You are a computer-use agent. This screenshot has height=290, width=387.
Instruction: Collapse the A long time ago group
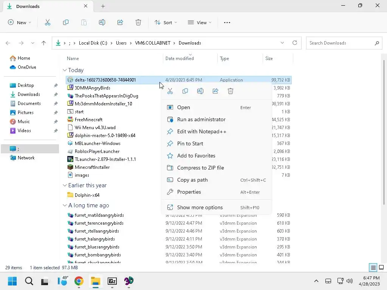tap(65, 205)
